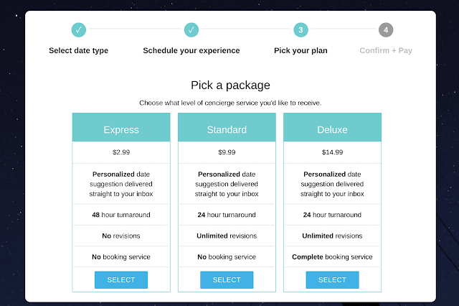Click the step 3 circle icon
The image size is (459, 306).
(301, 30)
